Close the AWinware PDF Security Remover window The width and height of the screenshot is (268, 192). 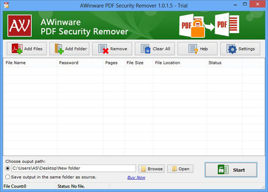coord(258,4)
